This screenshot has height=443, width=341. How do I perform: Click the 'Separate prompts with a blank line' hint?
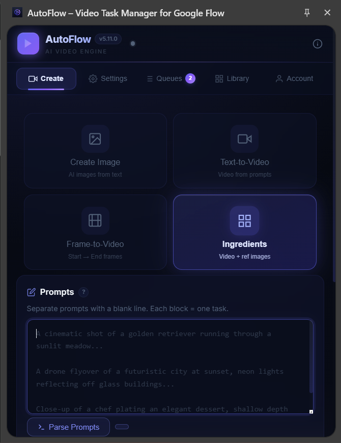tap(128, 309)
